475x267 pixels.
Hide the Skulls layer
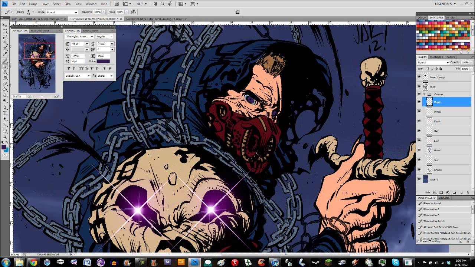(419, 121)
